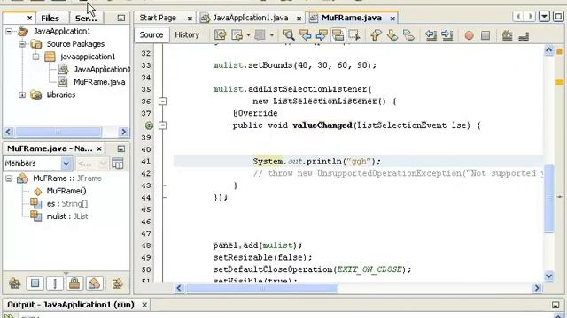Click Find Previous Occurrence icon
This screenshot has height=318, width=567.
305,35
